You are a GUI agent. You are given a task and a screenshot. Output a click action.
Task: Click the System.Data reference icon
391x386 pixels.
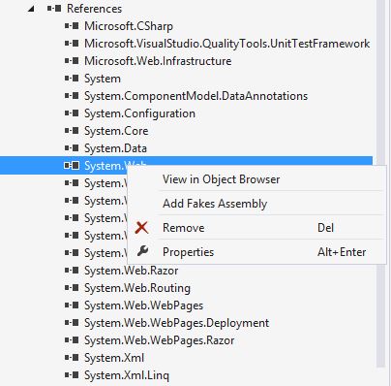coord(72,148)
